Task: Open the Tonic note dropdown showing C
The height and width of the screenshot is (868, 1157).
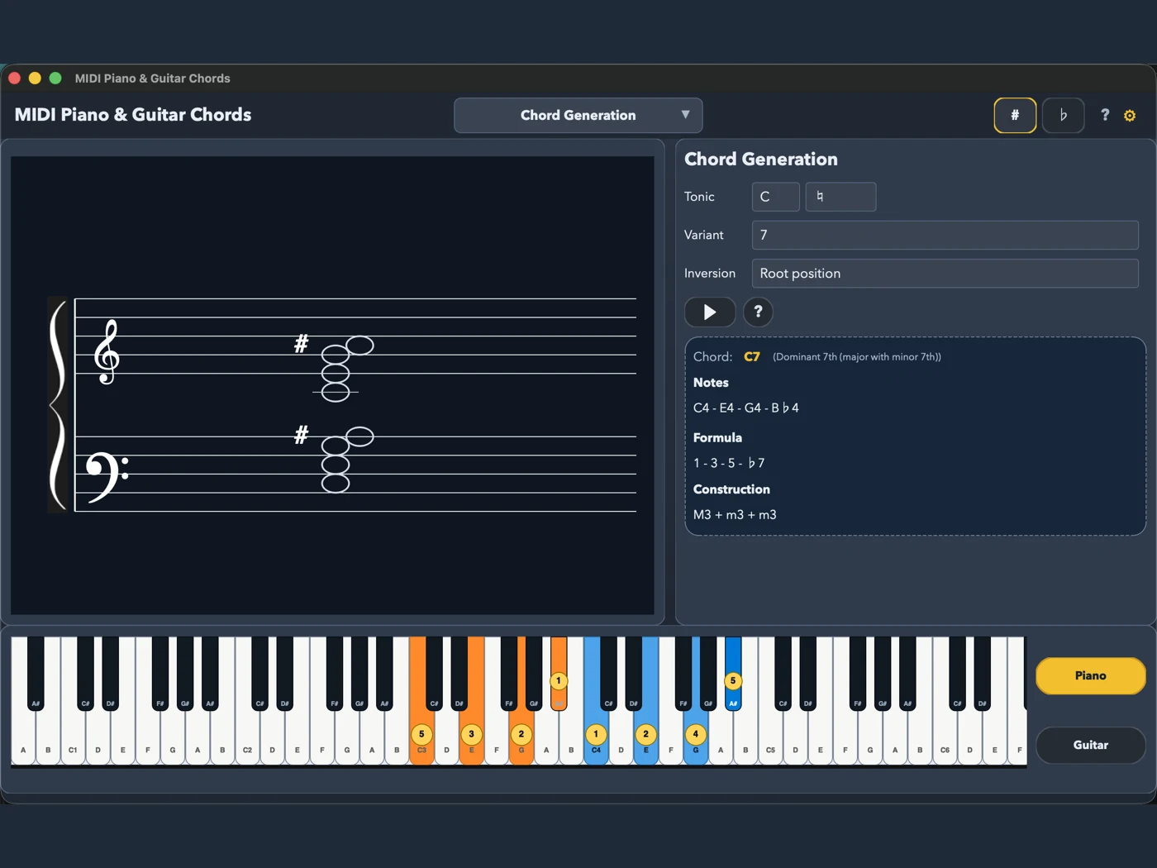Action: (775, 197)
